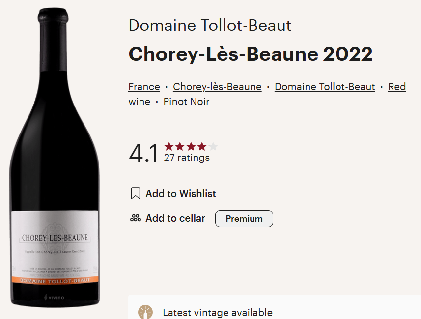View the 27 ratings count
The width and height of the screenshot is (421, 319).
187,158
